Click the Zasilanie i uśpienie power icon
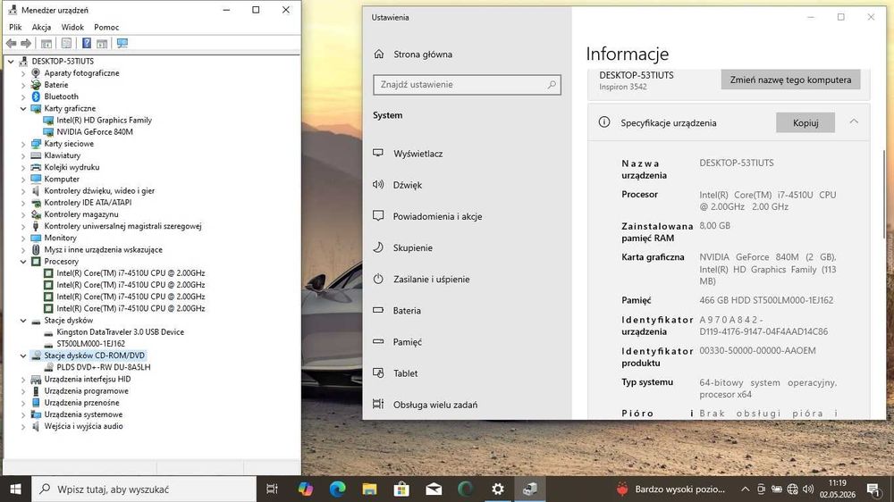Screen dimensions: 894x502 coord(378,279)
